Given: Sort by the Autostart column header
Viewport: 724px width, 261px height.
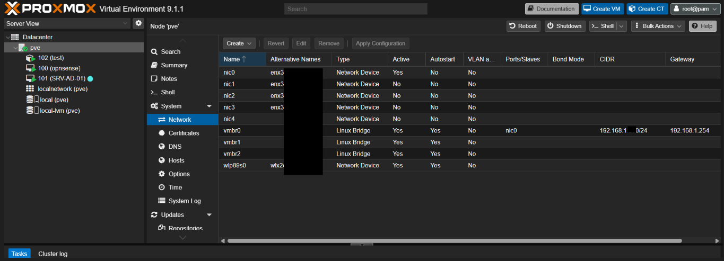Looking at the screenshot, I should click(444, 59).
